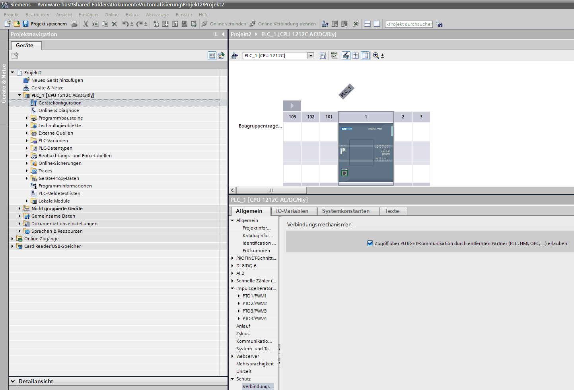Click the Projekt durchsuchen search field

pos(409,24)
